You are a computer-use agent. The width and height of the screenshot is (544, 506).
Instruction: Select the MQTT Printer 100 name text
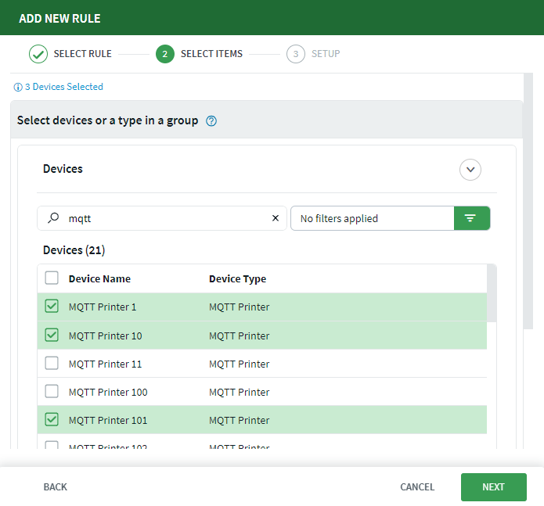tap(108, 392)
